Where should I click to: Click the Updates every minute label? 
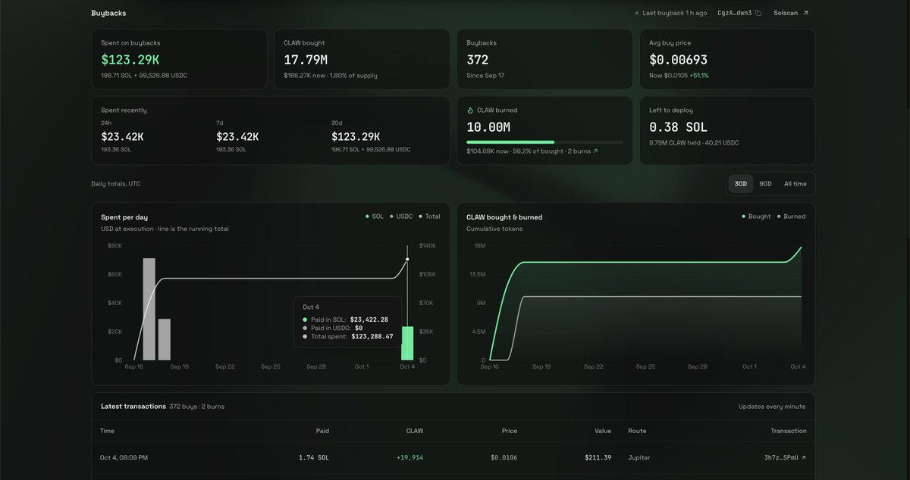(x=772, y=407)
